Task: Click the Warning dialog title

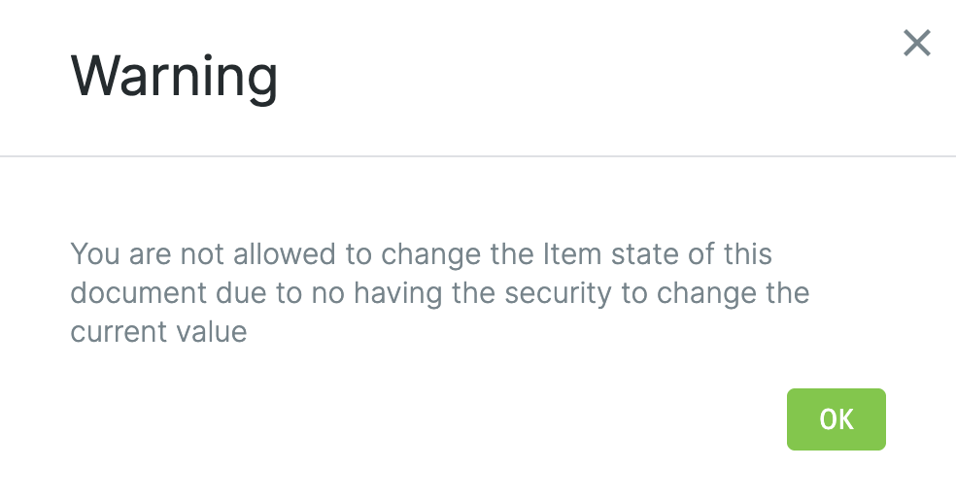Action: [x=175, y=76]
